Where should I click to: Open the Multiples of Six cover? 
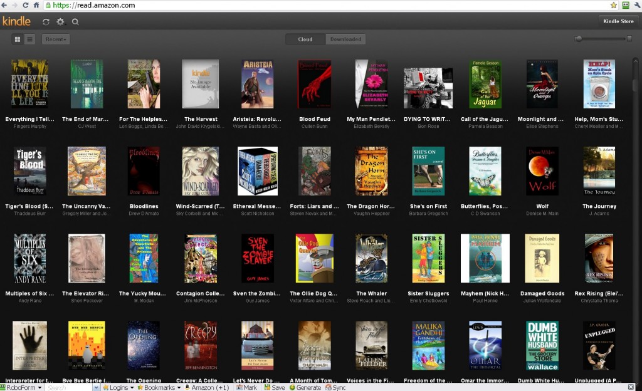[30, 258]
